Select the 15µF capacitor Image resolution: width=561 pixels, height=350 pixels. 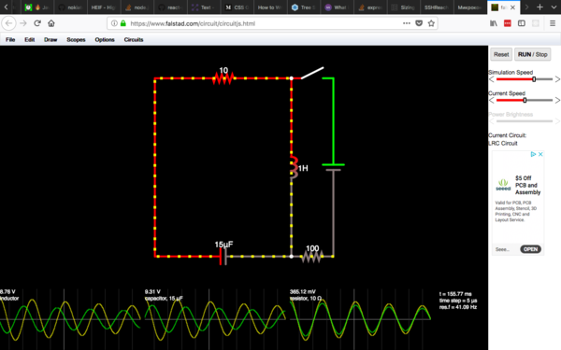pos(223,256)
